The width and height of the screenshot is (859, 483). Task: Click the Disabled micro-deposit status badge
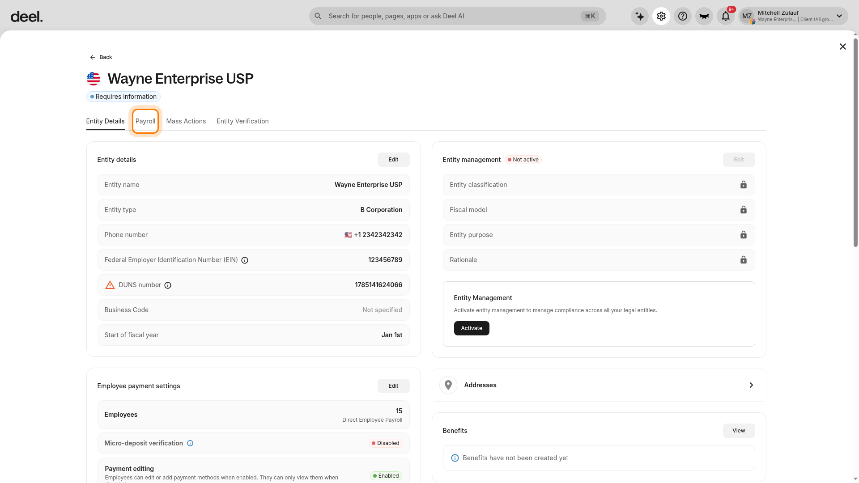click(x=386, y=443)
